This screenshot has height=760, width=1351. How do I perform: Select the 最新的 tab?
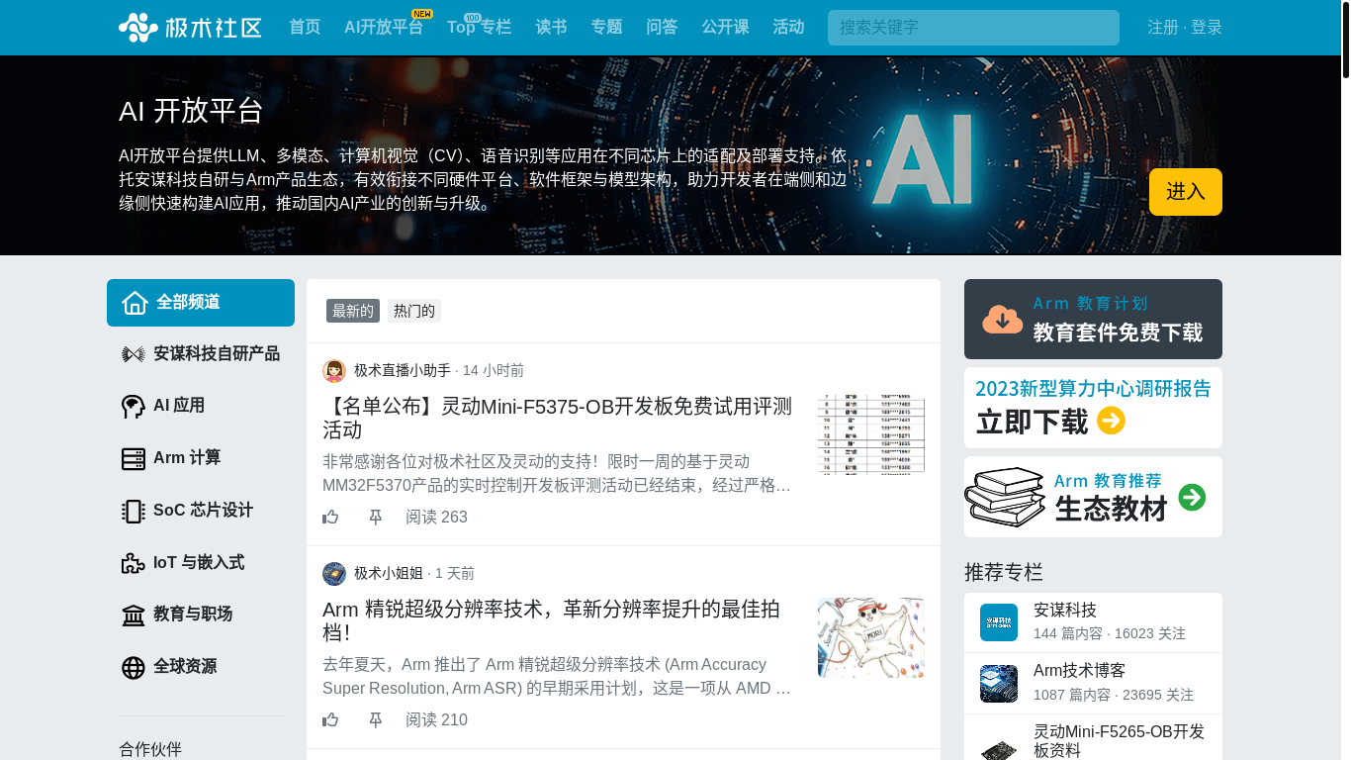(x=353, y=311)
